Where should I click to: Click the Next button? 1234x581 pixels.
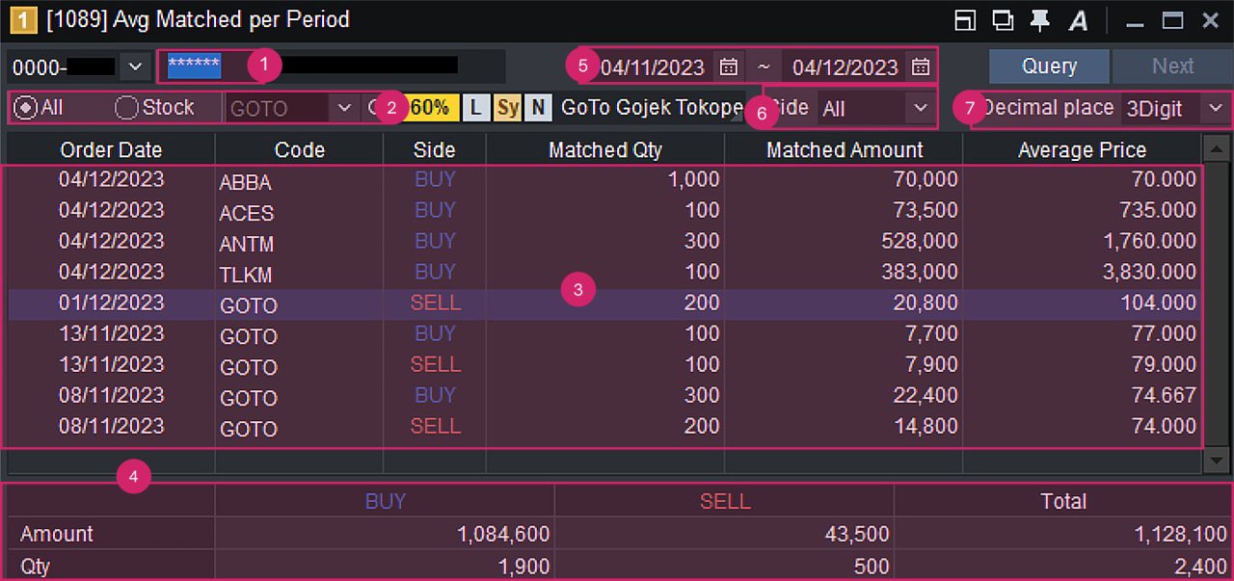(1172, 66)
